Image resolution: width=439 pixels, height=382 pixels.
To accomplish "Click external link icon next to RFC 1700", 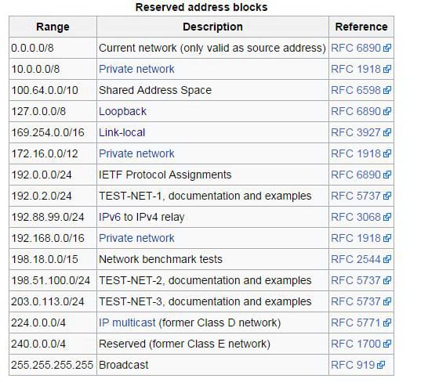I will point(387,344).
